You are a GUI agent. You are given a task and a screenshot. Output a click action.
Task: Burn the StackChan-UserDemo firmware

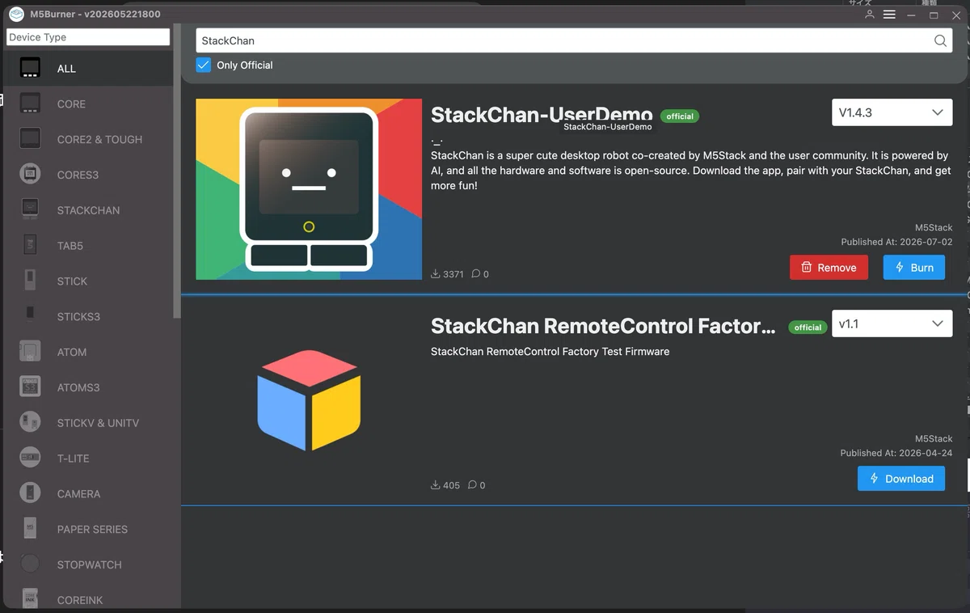click(914, 268)
